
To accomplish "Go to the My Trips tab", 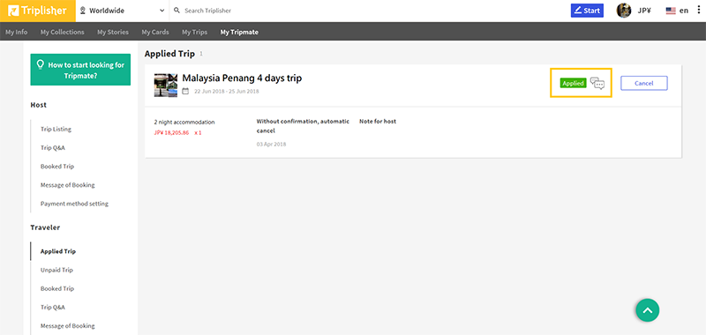I will click(194, 33).
